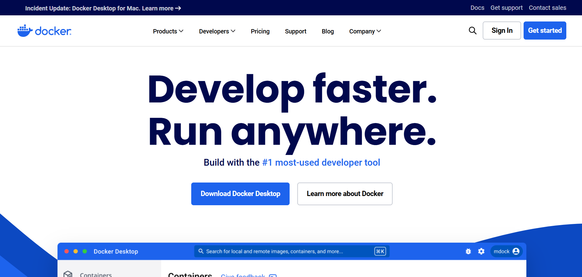Open the Support nav link

click(x=295, y=31)
